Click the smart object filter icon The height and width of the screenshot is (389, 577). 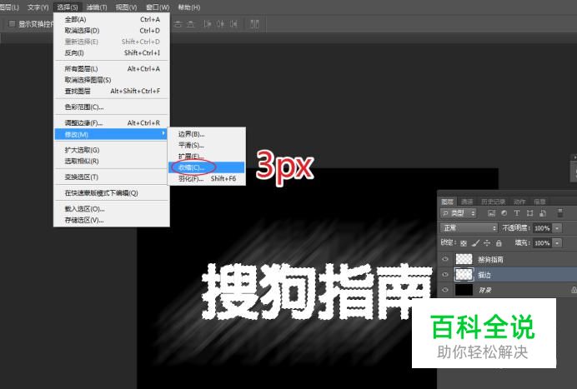(x=543, y=213)
